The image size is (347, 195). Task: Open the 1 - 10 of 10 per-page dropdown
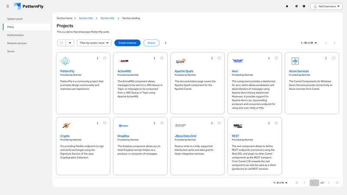(x=309, y=43)
